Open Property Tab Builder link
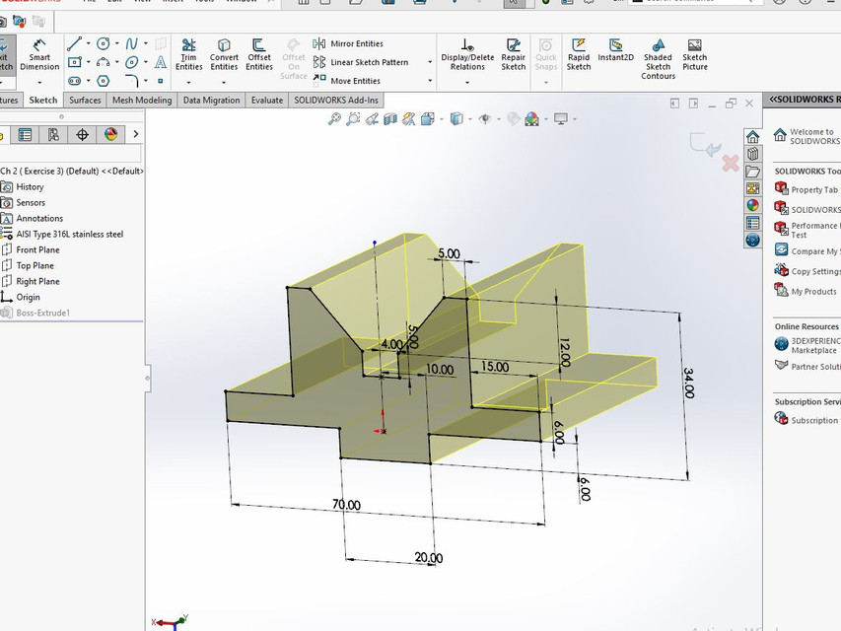The width and height of the screenshot is (841, 631). (807, 189)
